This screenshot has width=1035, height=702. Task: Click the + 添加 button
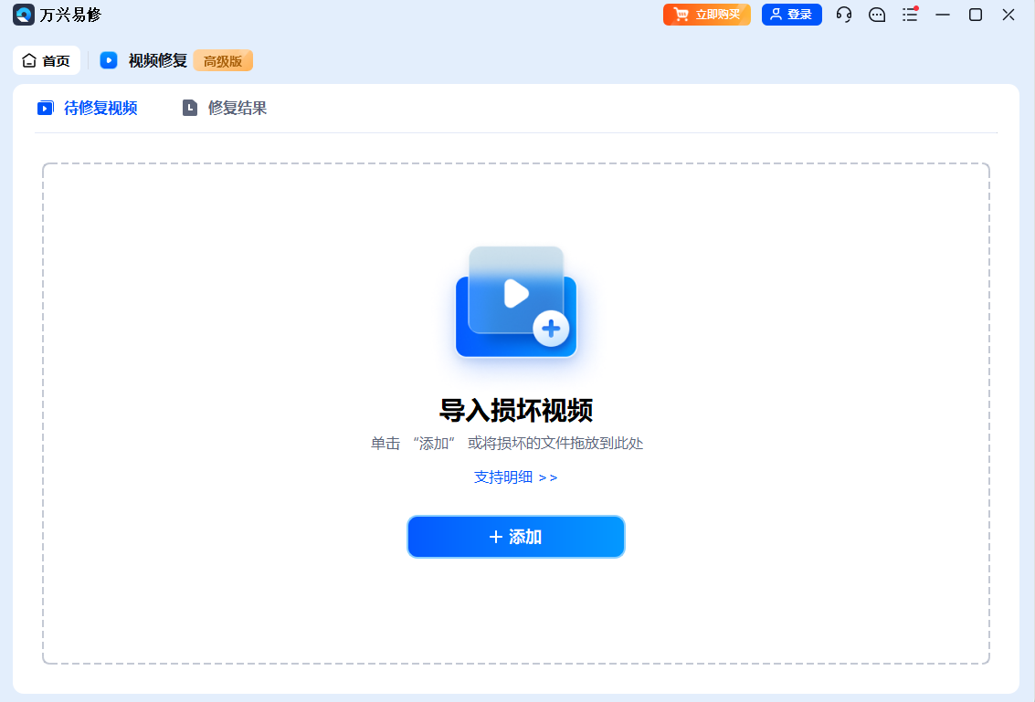coord(516,537)
